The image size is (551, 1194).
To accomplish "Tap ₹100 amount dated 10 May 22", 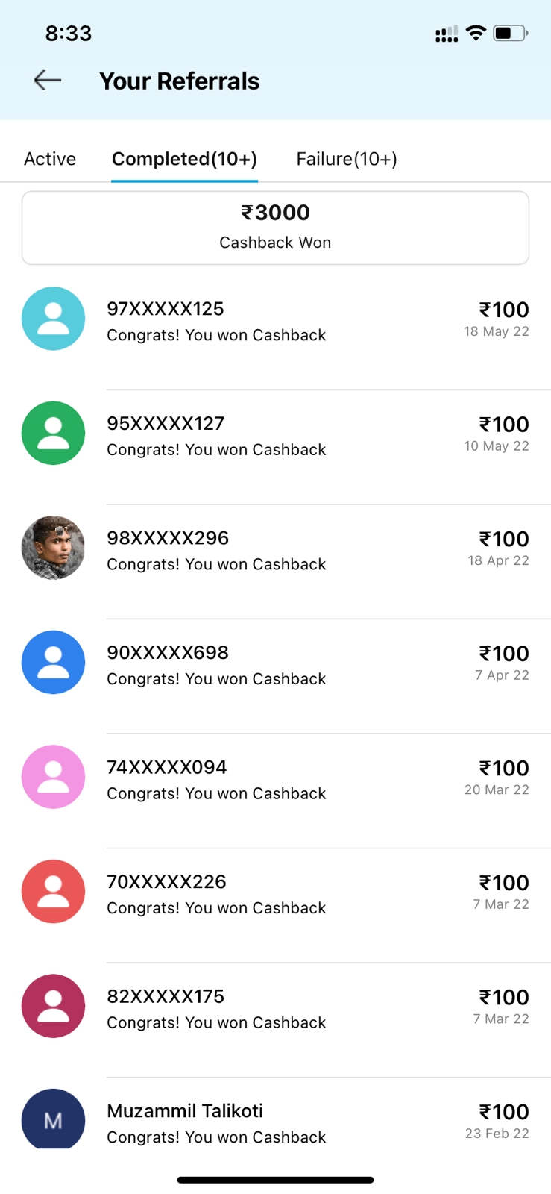I will pos(504,424).
